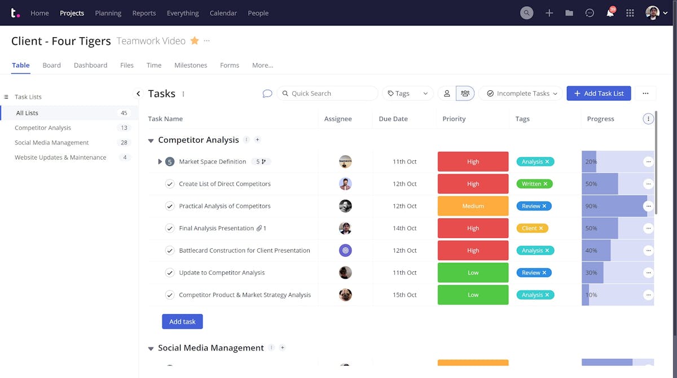Viewport: 677px width, 378px height.
Task: Filter by single assignee icon
Action: (447, 94)
